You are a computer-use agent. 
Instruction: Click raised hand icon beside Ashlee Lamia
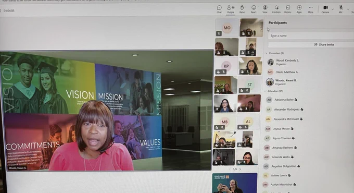pyautogui.click(x=289, y=175)
